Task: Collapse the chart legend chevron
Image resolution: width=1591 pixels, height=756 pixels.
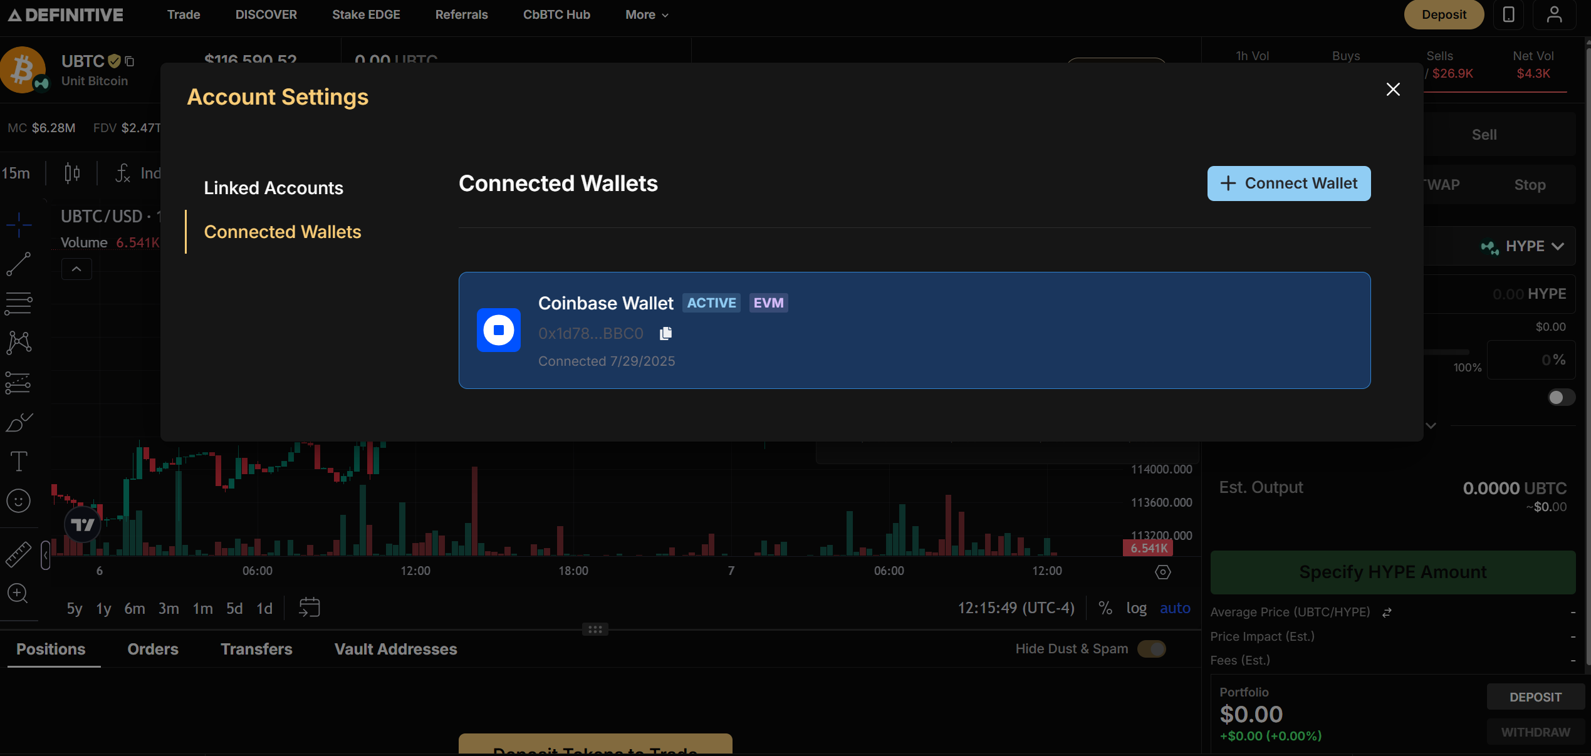Action: (76, 269)
